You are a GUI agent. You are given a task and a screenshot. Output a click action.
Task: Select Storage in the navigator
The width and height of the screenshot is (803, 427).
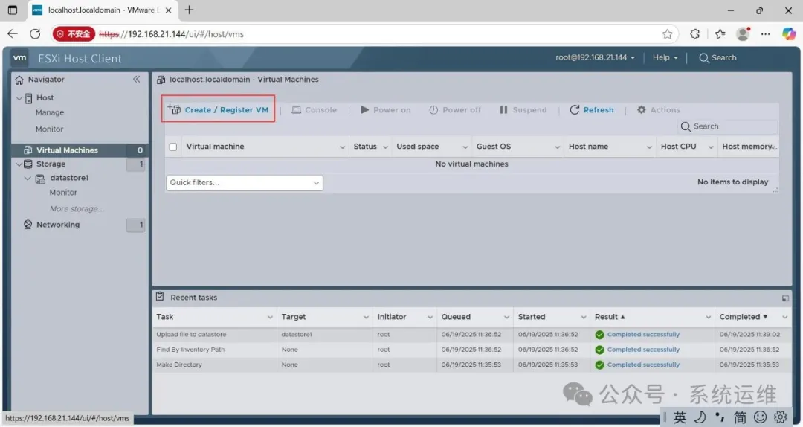[x=51, y=164]
